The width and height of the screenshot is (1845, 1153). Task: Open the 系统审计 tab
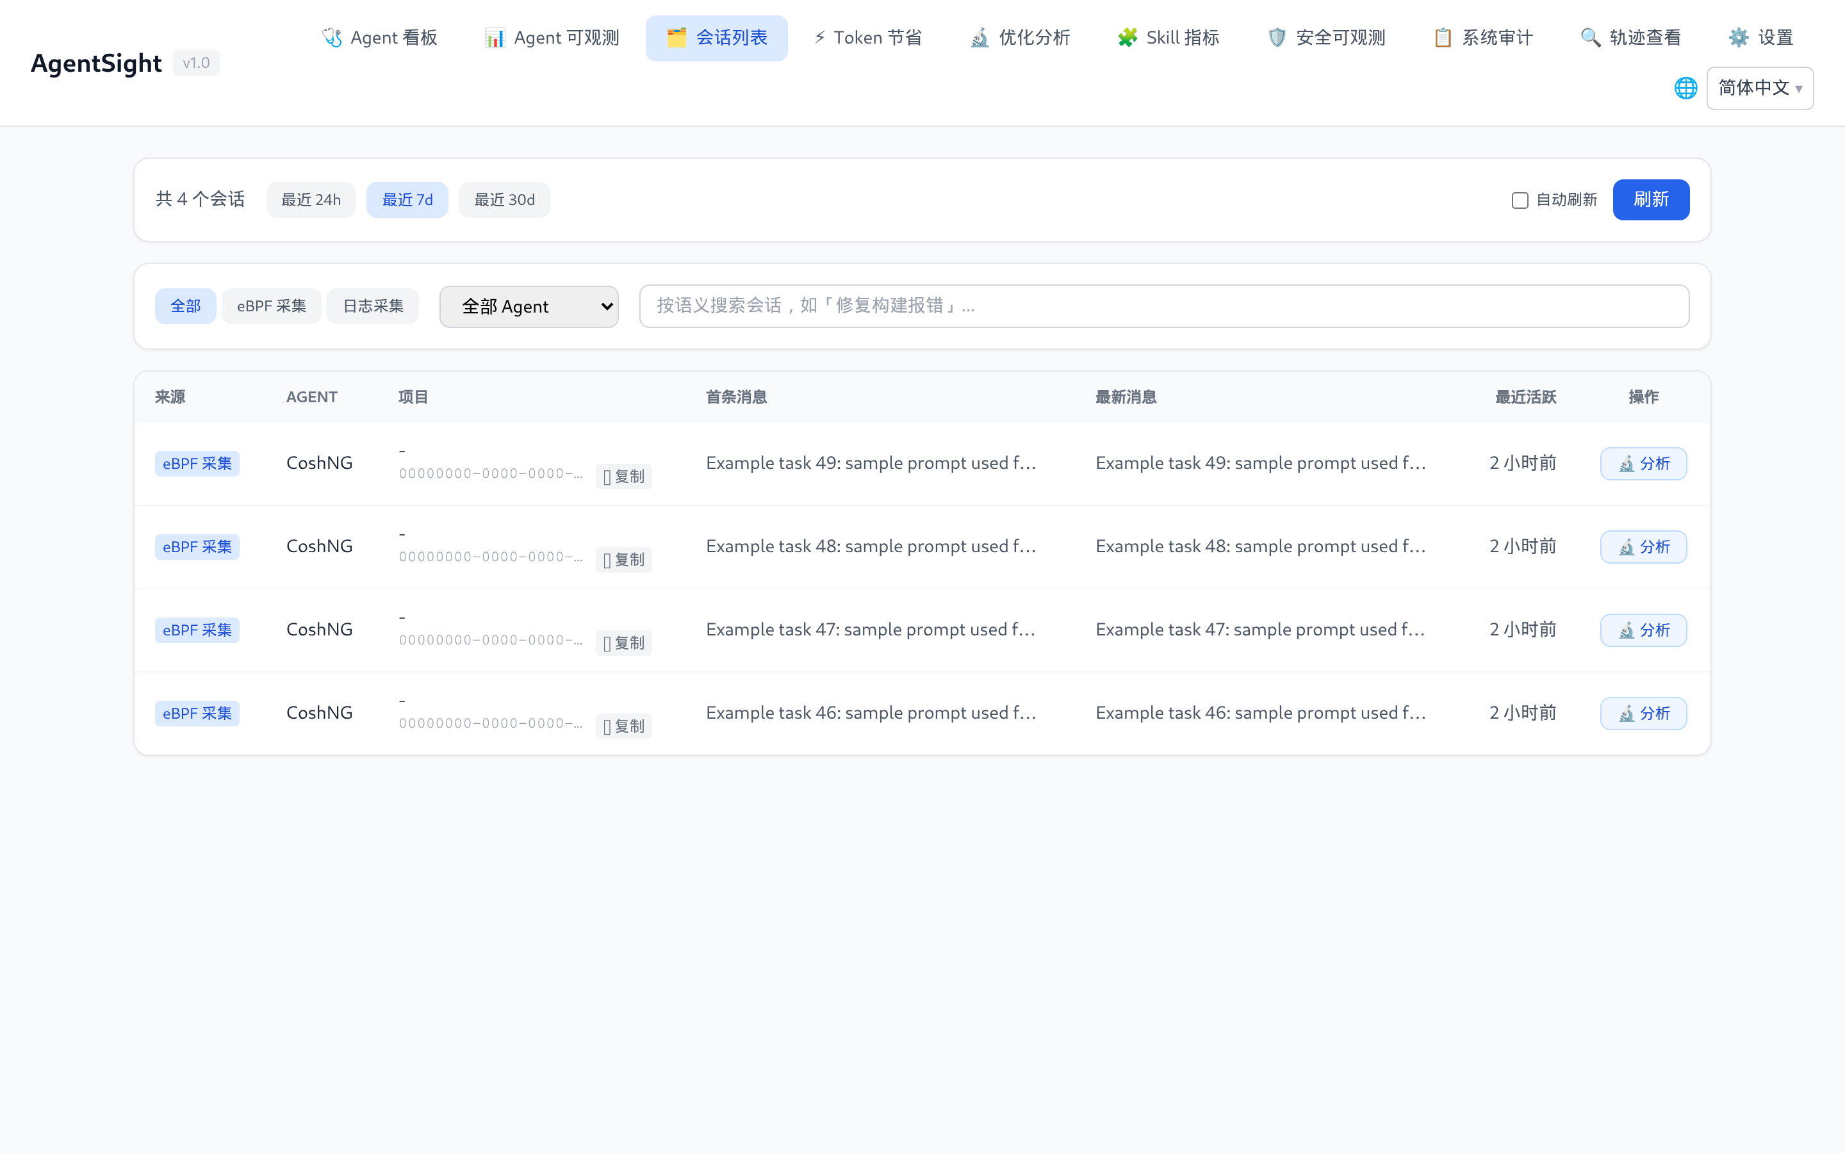pos(1483,37)
